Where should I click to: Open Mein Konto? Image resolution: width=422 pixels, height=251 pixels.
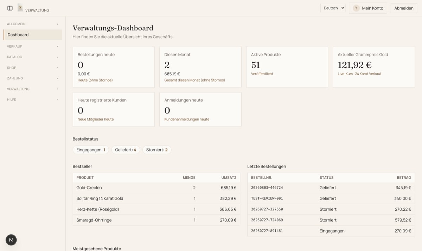tap(368, 8)
